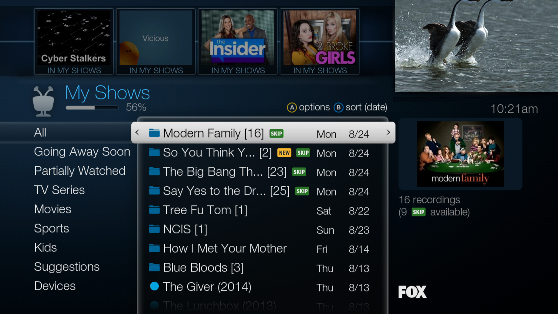Click the options button labeled A
The width and height of the screenshot is (558, 314).
click(x=292, y=107)
